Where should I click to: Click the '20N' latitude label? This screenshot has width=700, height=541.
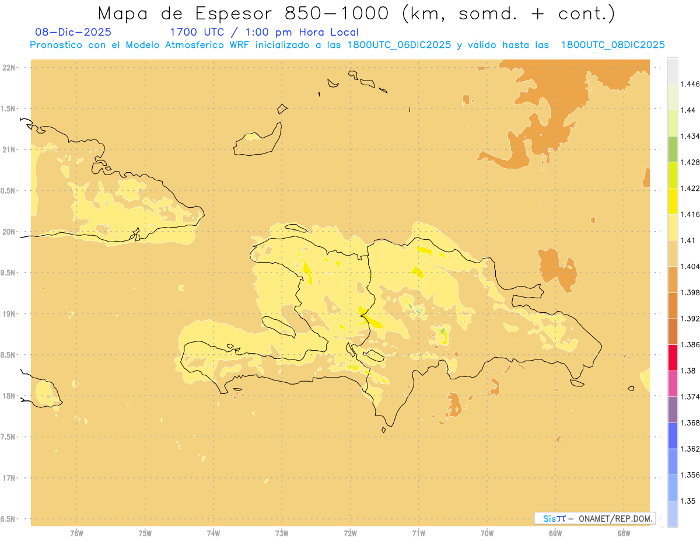(x=9, y=232)
